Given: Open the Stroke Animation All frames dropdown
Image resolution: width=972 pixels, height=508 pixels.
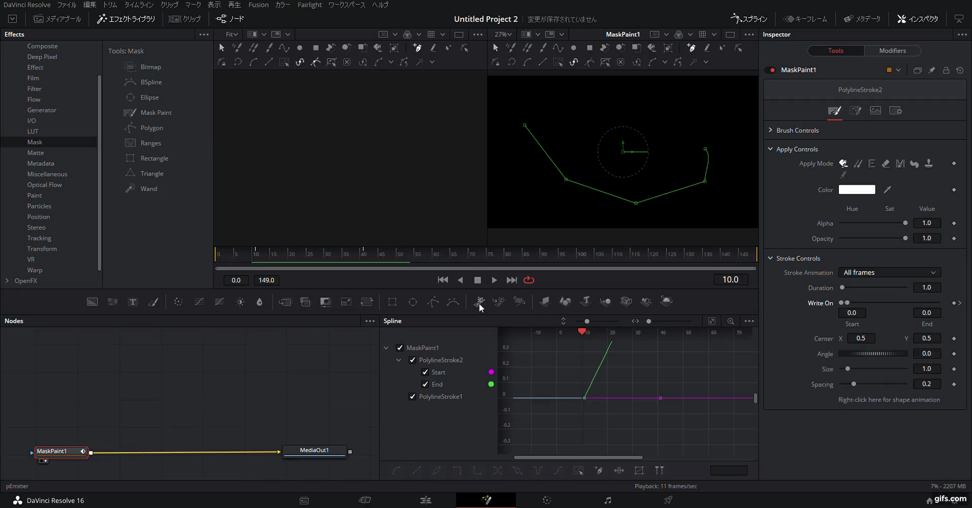Looking at the screenshot, I should click(x=889, y=272).
